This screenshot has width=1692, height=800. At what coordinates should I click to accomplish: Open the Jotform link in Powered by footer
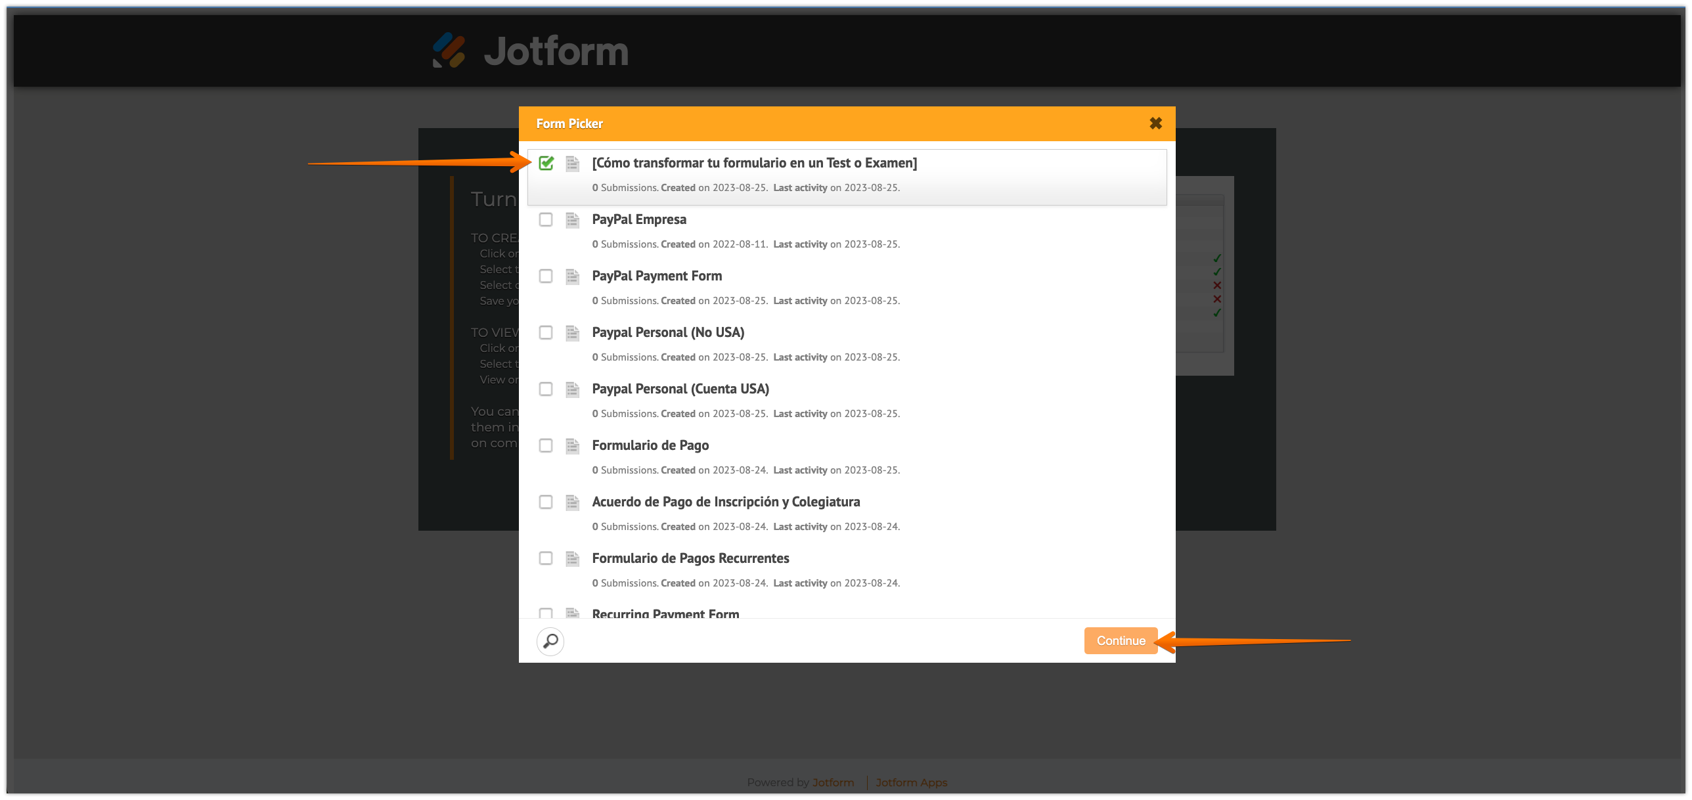click(833, 782)
